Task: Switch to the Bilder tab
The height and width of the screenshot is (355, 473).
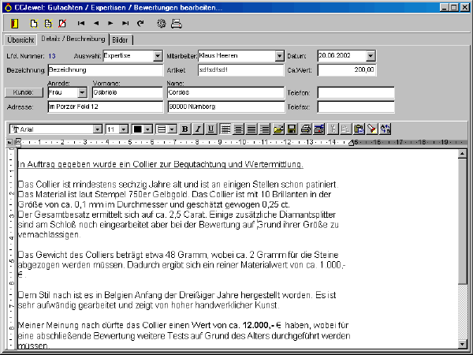Action: (121, 39)
